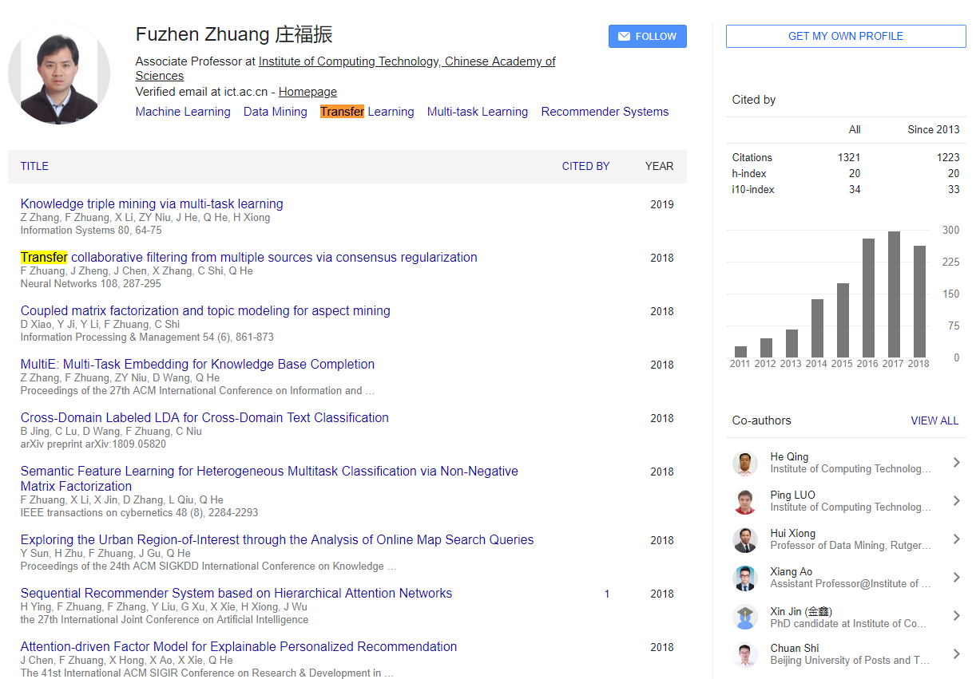Open Ping LUO's co-author avatar
The width and height of the screenshot is (976, 679).
(744, 502)
